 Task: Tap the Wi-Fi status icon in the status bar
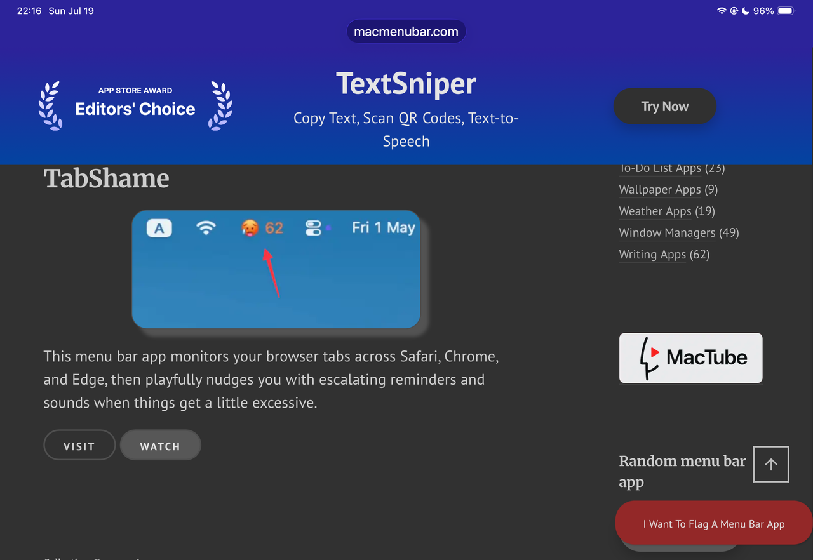point(722,11)
